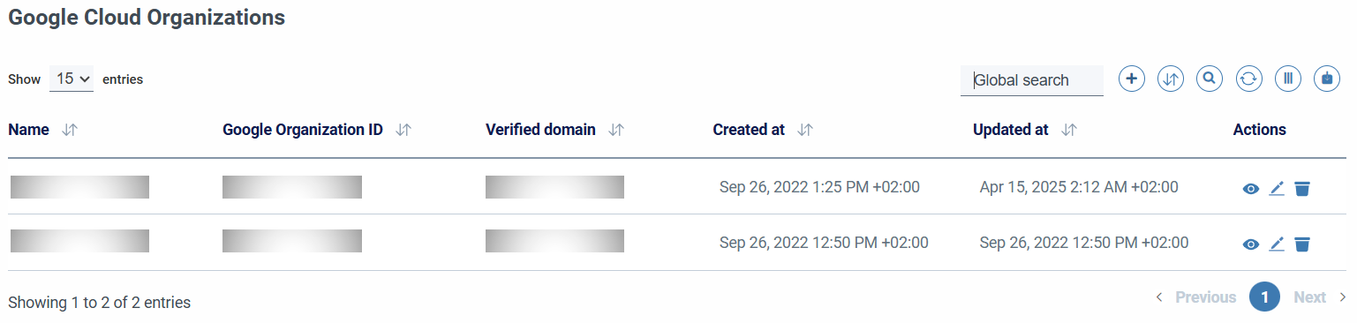Delete the first organization with the trash icon

click(x=1302, y=189)
